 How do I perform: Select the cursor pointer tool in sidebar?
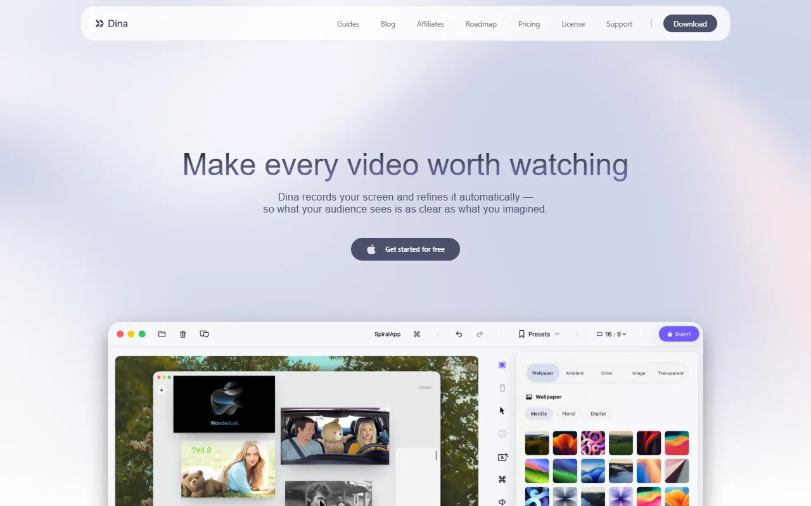(502, 410)
